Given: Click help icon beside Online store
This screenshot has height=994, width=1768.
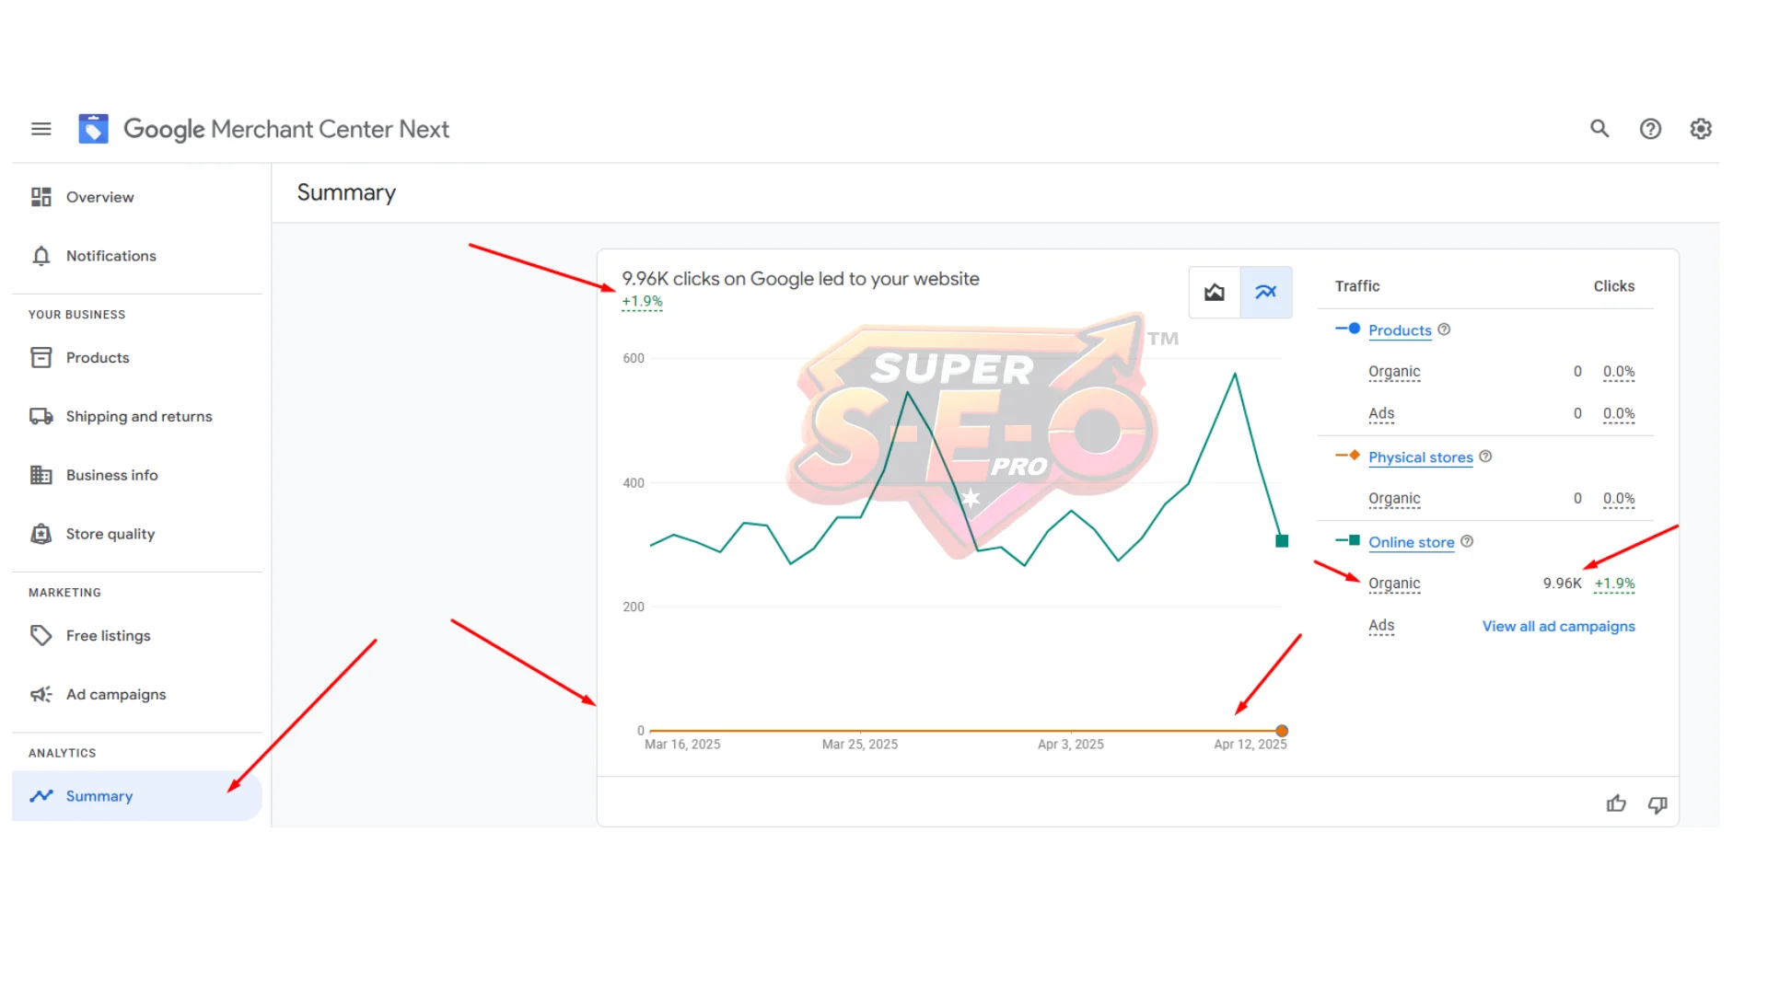Looking at the screenshot, I should tap(1467, 542).
